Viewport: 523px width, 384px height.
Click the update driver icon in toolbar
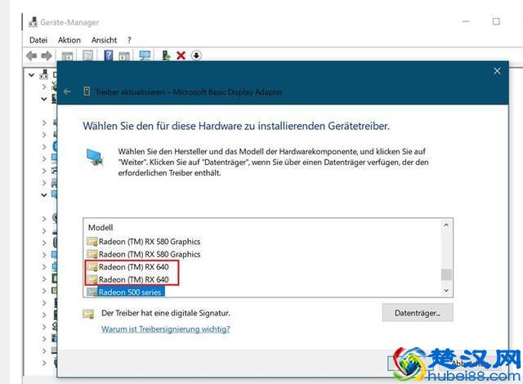pos(166,56)
